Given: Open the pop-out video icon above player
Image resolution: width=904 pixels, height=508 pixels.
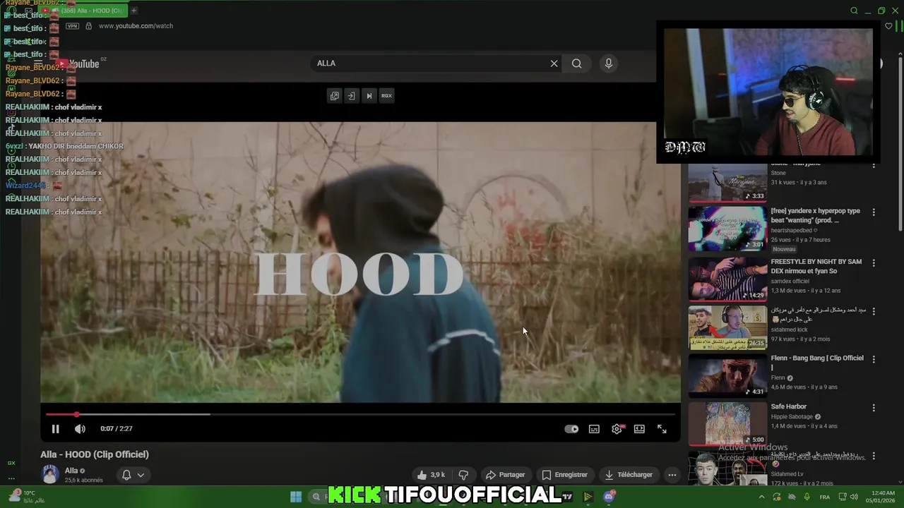Looking at the screenshot, I should [335, 96].
